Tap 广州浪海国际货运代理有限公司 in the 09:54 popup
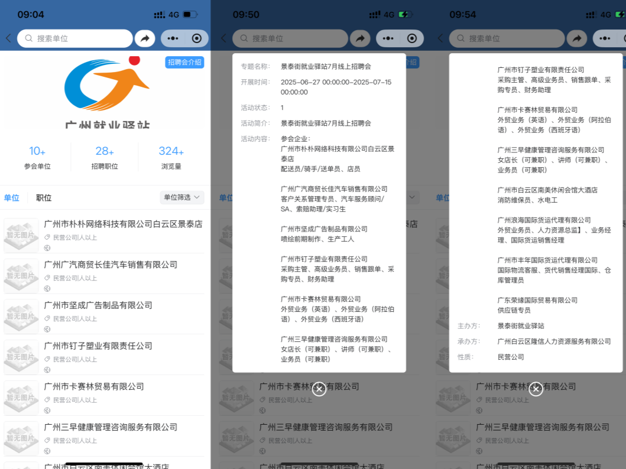The height and width of the screenshot is (469, 626). [544, 220]
